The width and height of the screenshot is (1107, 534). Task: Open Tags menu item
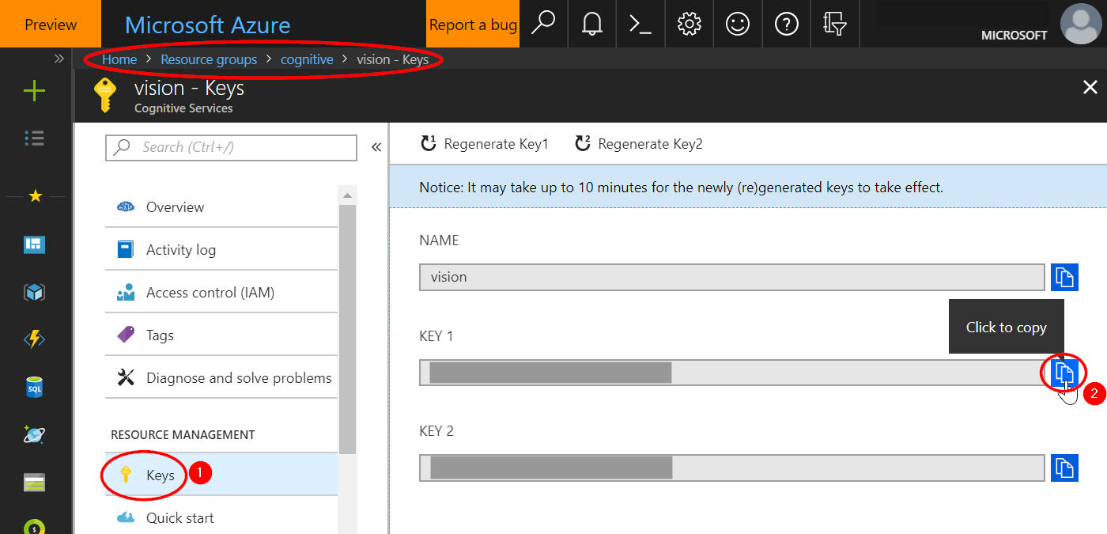[x=221, y=335]
